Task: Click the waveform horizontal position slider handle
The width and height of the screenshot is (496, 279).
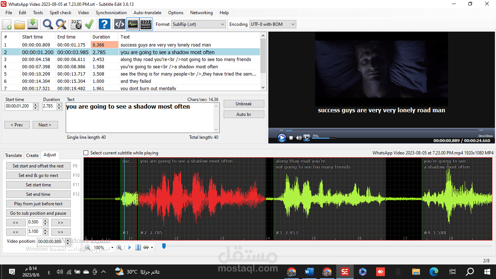Action: click(x=164, y=246)
